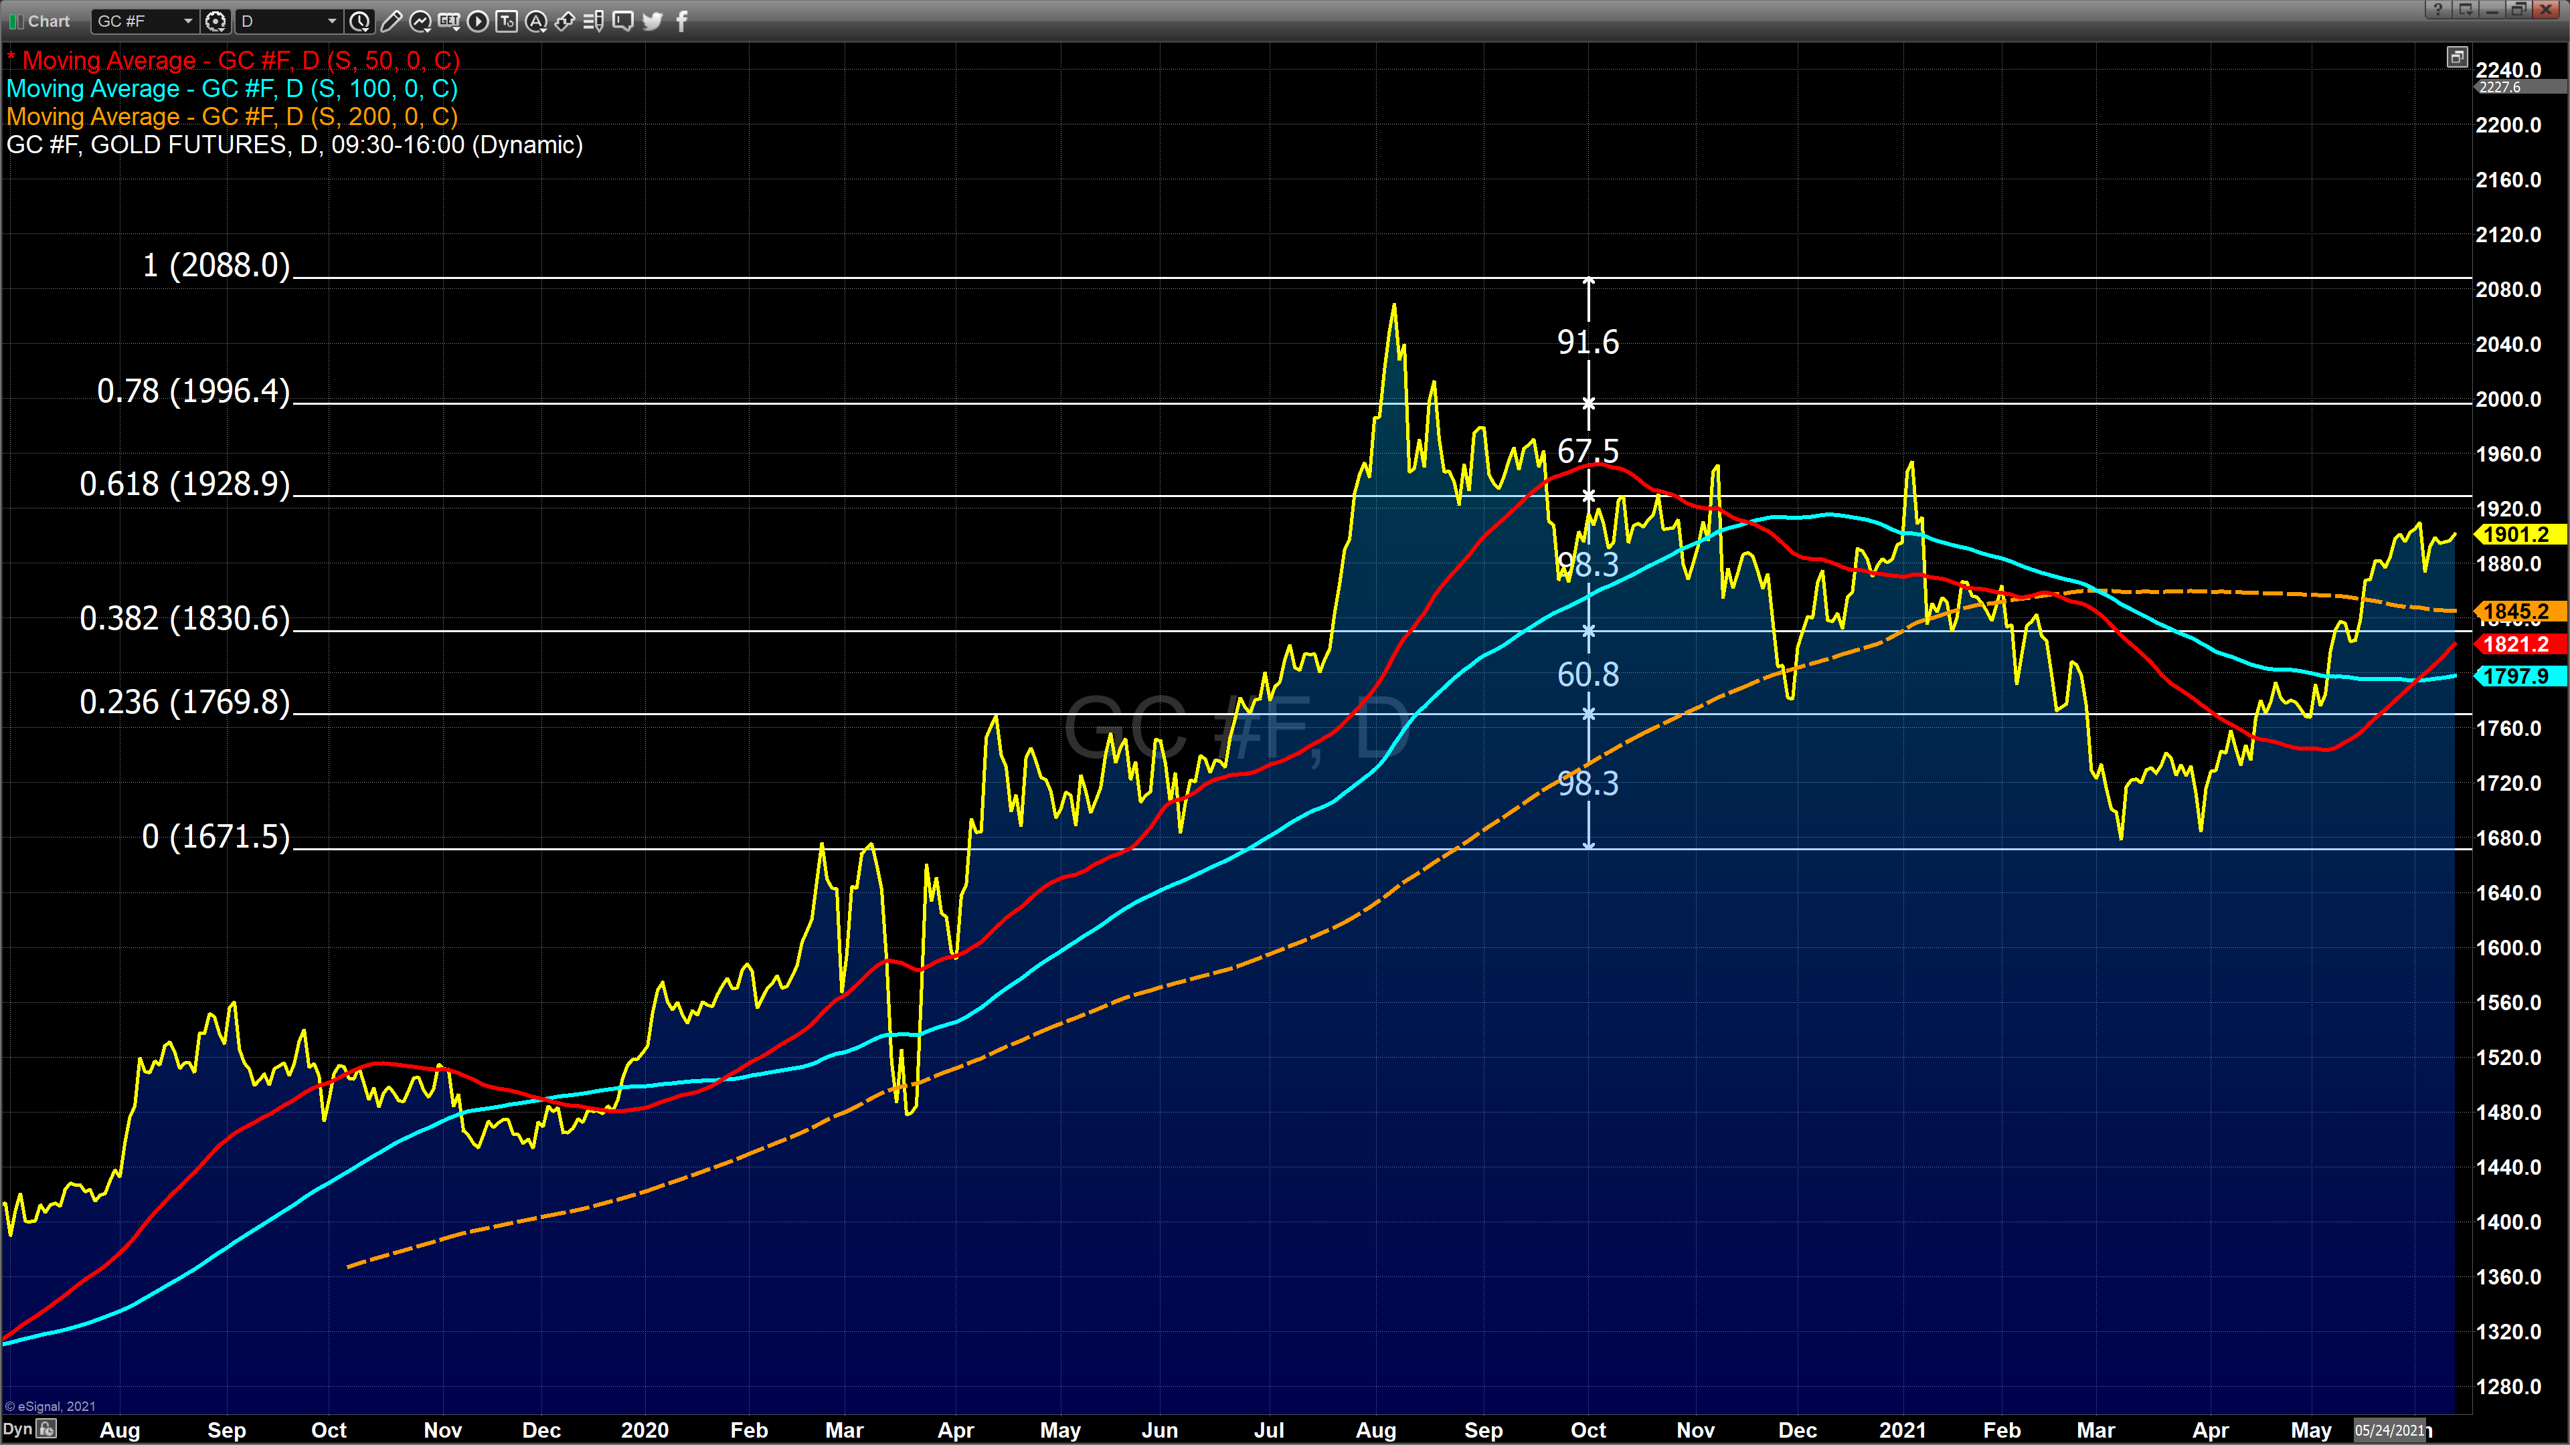Click the 2000.0 price scale label
The width and height of the screenshot is (2570, 1445).
tap(2508, 399)
